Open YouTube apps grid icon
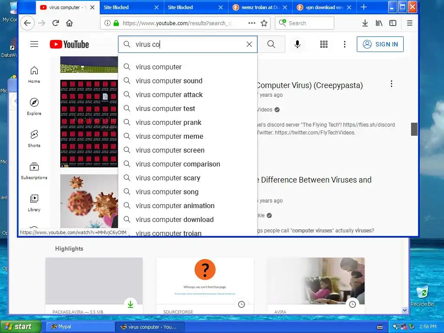The width and height of the screenshot is (444, 333). coord(324,44)
